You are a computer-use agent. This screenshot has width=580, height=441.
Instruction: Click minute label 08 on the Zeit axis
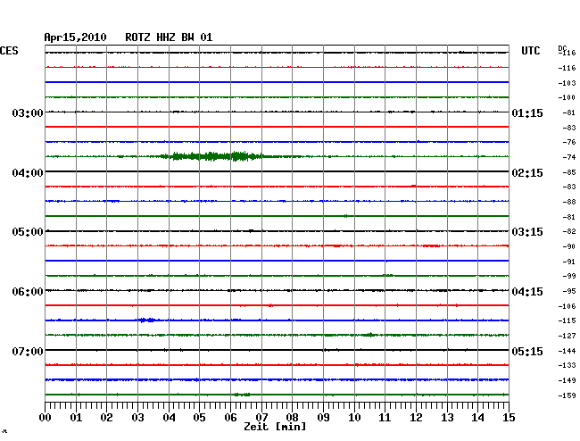click(292, 418)
